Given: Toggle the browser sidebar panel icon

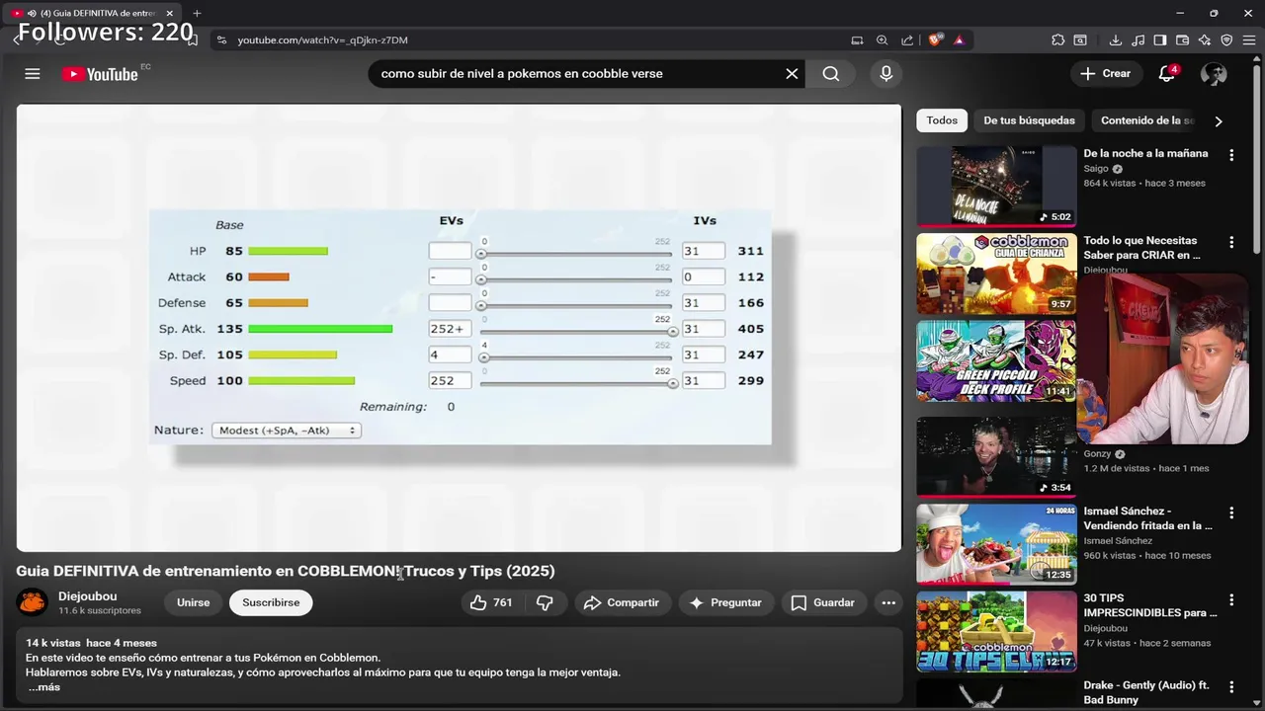Looking at the screenshot, I should point(1160,40).
